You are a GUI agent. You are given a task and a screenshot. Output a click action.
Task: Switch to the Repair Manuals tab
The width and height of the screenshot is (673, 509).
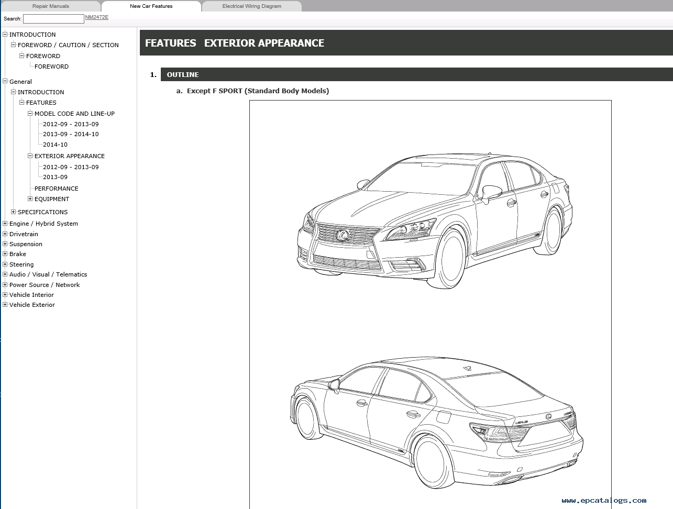50,6
